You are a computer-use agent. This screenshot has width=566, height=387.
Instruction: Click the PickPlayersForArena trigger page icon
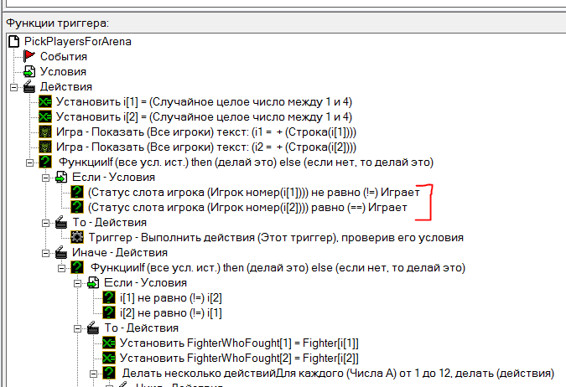[13, 42]
